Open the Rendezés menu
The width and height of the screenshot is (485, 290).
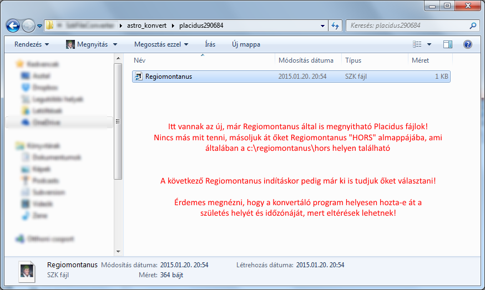point(32,44)
